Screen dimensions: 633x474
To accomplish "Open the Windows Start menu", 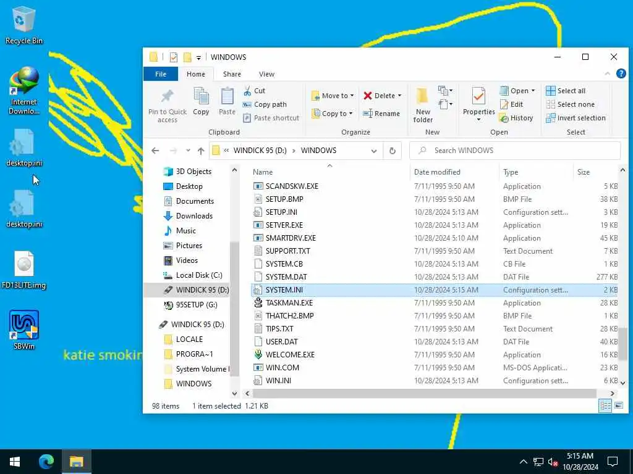I will click(15, 462).
